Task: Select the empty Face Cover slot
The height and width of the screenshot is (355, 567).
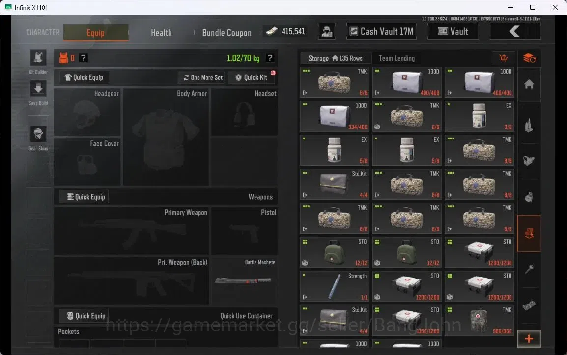Action: click(87, 162)
